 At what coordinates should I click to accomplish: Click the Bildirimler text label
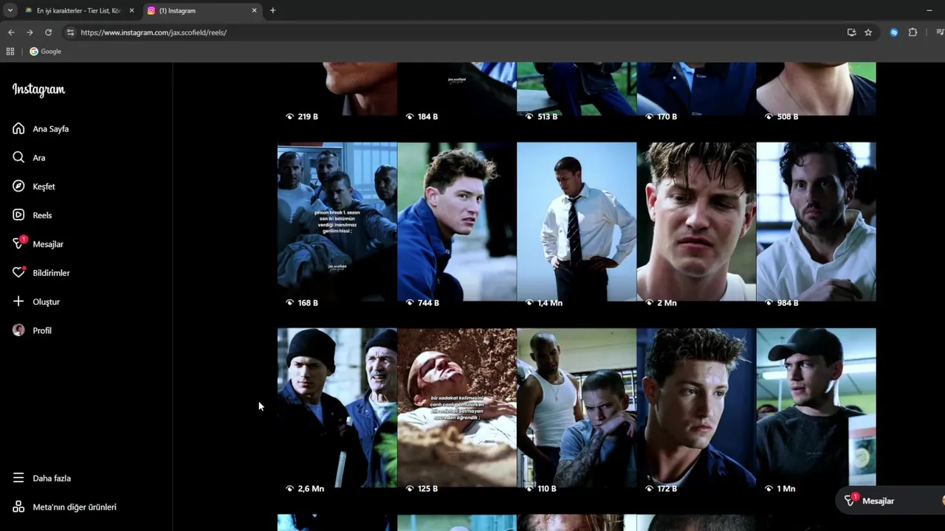51,273
